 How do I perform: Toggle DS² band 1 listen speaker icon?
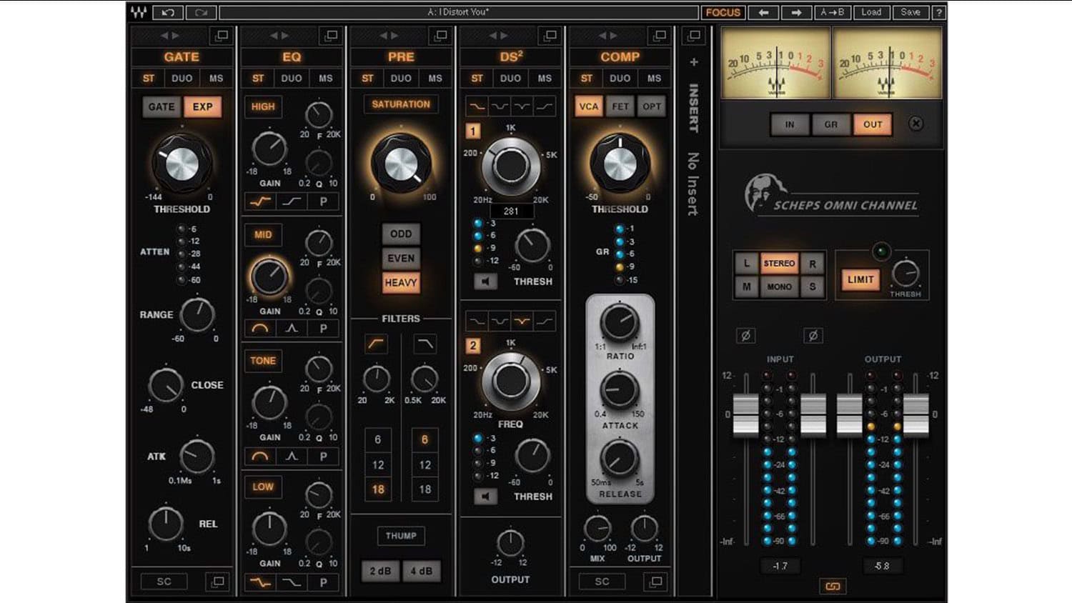pos(485,281)
